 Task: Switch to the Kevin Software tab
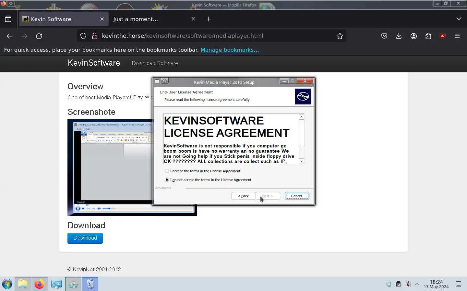tap(64, 19)
